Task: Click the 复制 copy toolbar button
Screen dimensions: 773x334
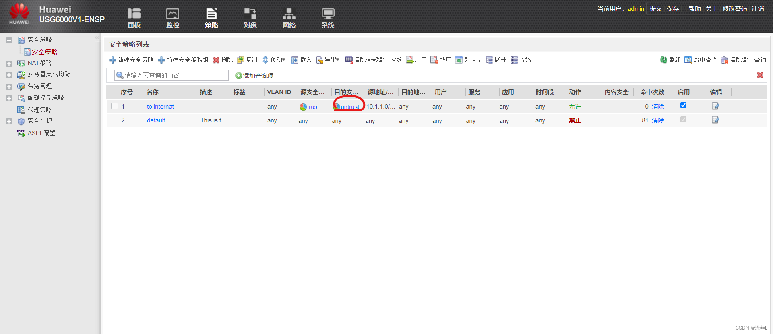Action: pyautogui.click(x=247, y=60)
